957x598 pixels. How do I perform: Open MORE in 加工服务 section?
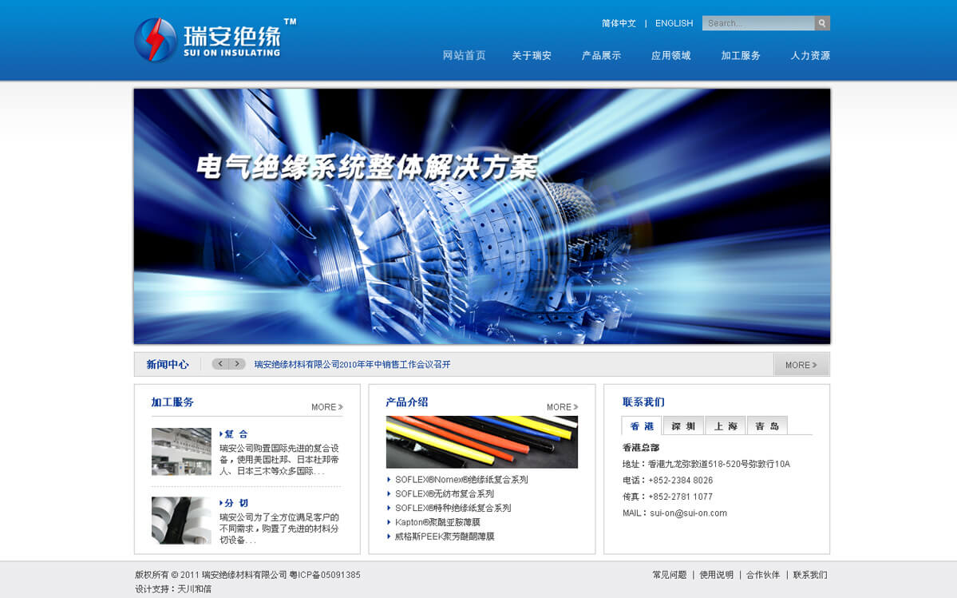tap(326, 407)
